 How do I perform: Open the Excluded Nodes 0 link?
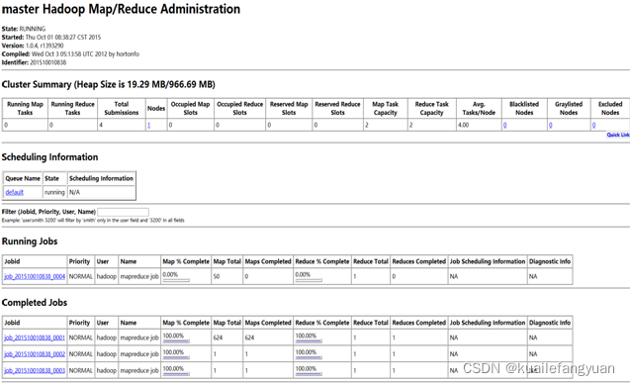pos(593,125)
